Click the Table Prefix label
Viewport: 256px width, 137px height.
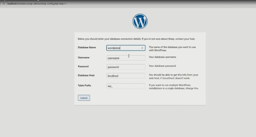84,86
